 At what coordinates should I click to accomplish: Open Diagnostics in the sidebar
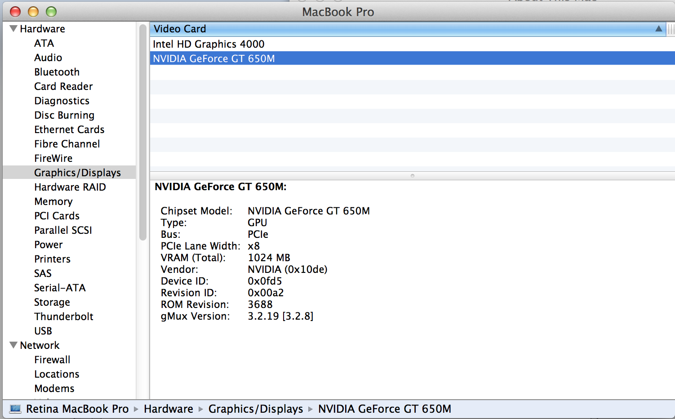(62, 101)
